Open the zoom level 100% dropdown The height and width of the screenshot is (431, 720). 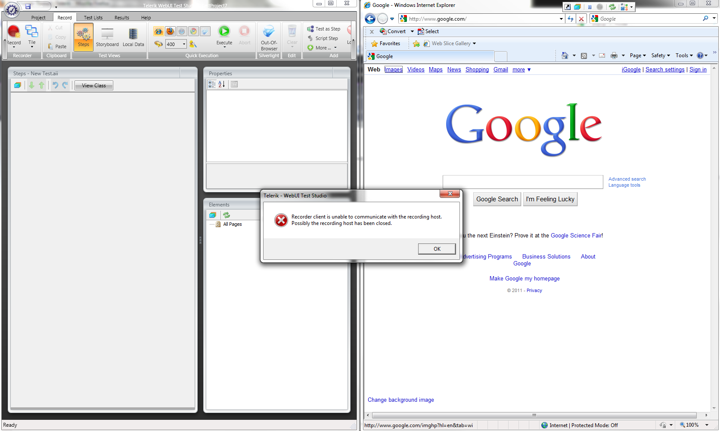click(707, 425)
